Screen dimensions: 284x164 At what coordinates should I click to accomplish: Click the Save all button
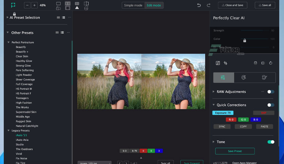coord(265,5)
